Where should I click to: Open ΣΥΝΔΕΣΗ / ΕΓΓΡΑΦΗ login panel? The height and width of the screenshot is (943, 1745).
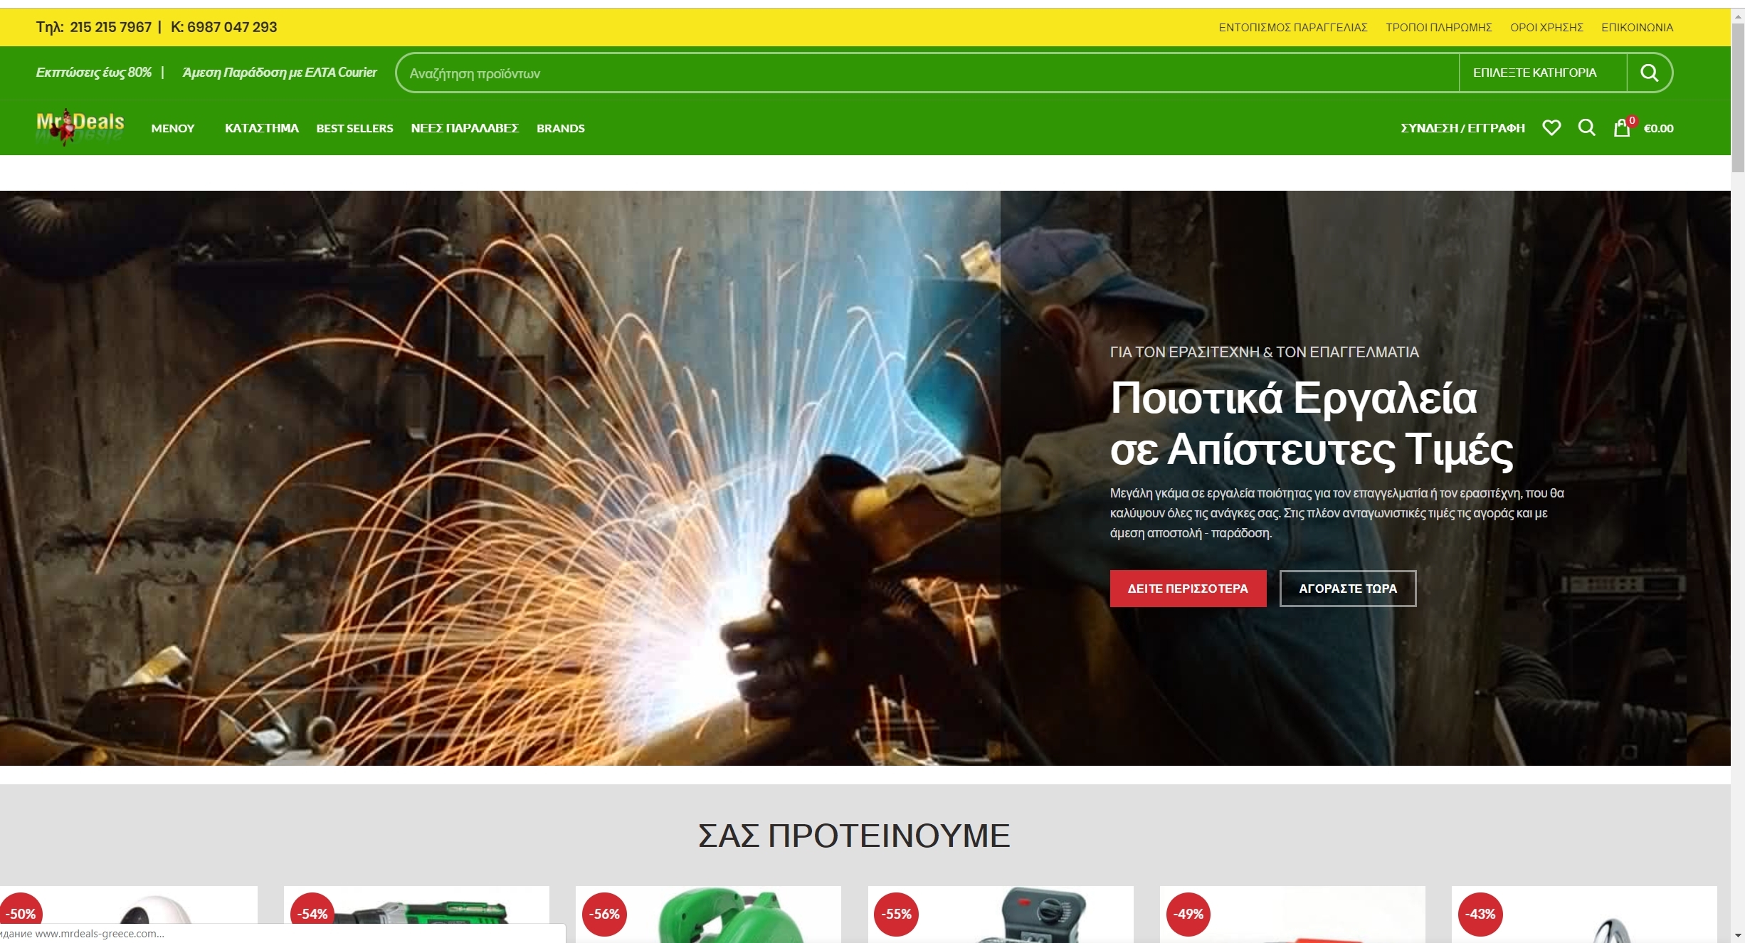(x=1462, y=129)
